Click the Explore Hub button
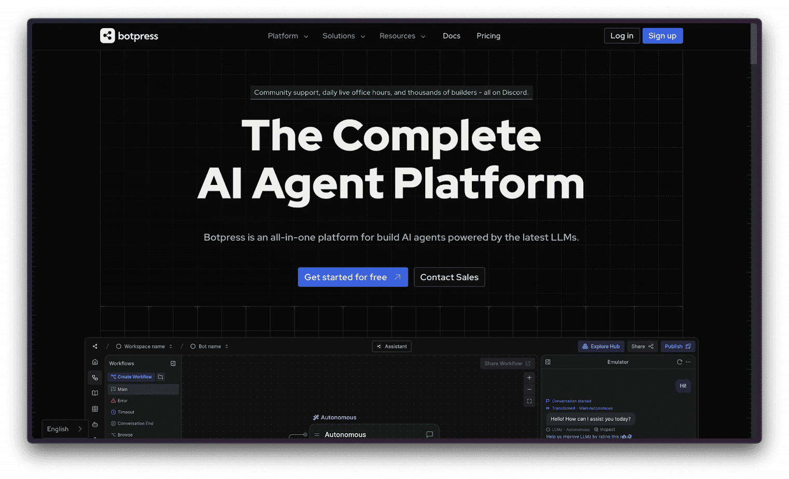The image size is (789, 479). (601, 346)
